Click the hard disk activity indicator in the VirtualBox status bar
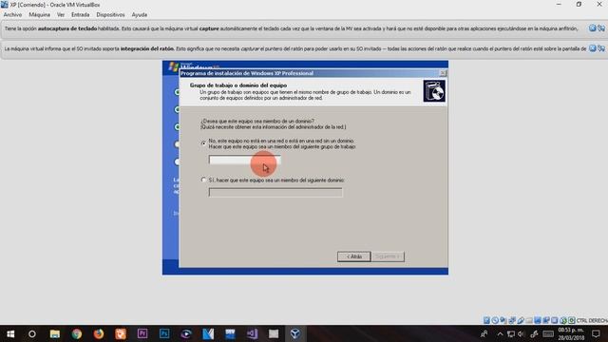This screenshot has width=608, height=342. (486, 320)
